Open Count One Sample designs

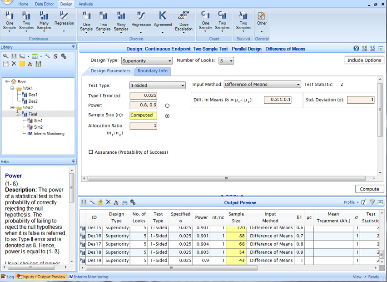[205, 22]
